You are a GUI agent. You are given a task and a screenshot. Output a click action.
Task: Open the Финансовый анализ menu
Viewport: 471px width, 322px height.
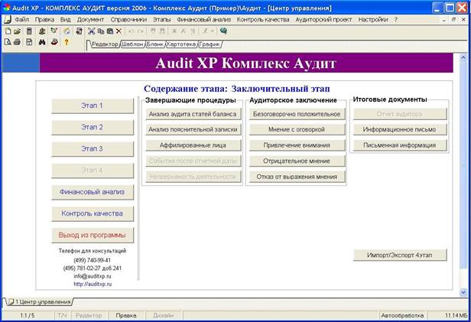pyautogui.click(x=203, y=20)
